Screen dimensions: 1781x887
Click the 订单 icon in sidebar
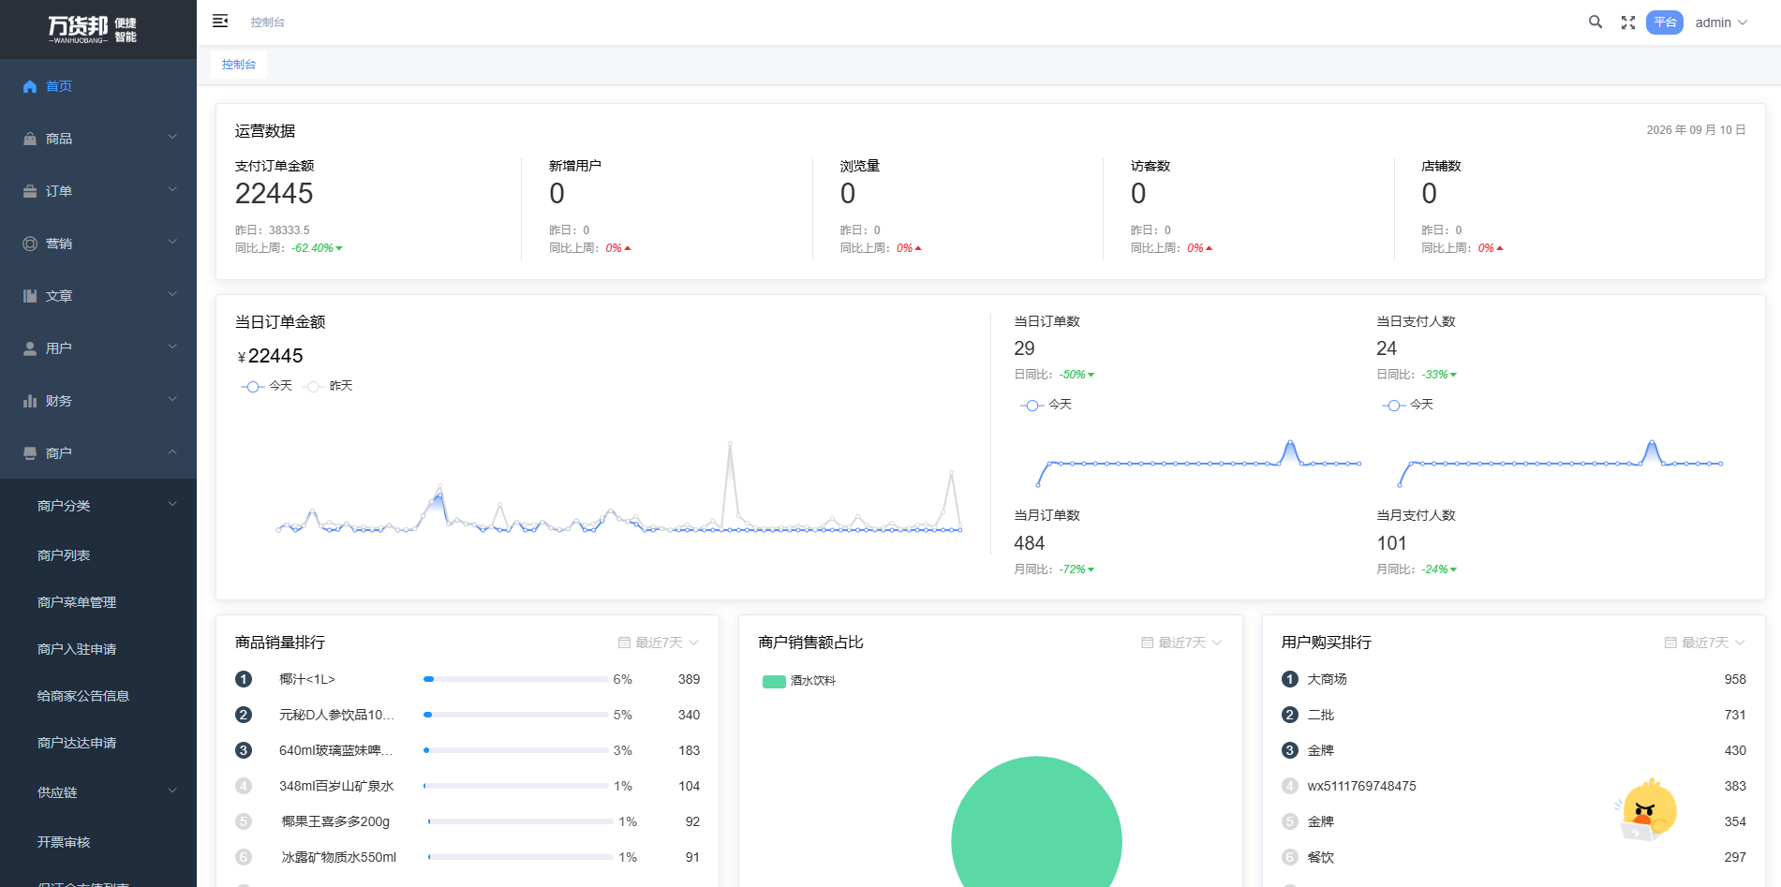point(30,191)
